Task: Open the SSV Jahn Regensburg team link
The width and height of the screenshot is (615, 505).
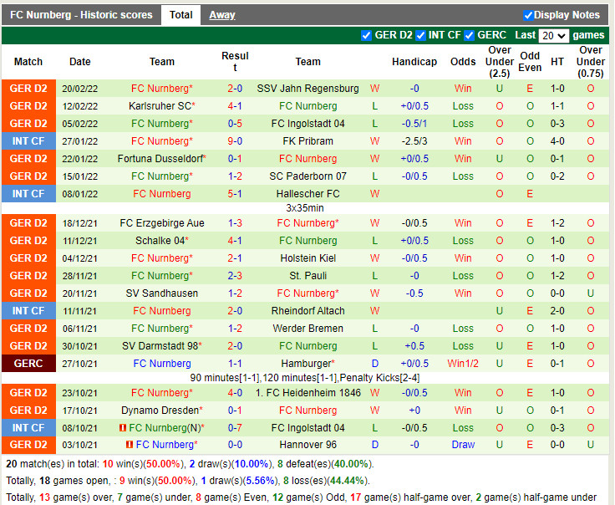Action: (307, 89)
